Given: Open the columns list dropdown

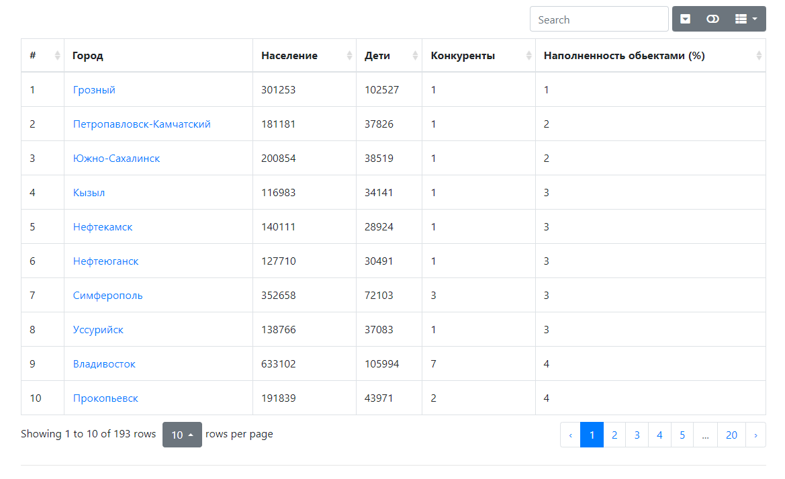Looking at the screenshot, I should [746, 19].
